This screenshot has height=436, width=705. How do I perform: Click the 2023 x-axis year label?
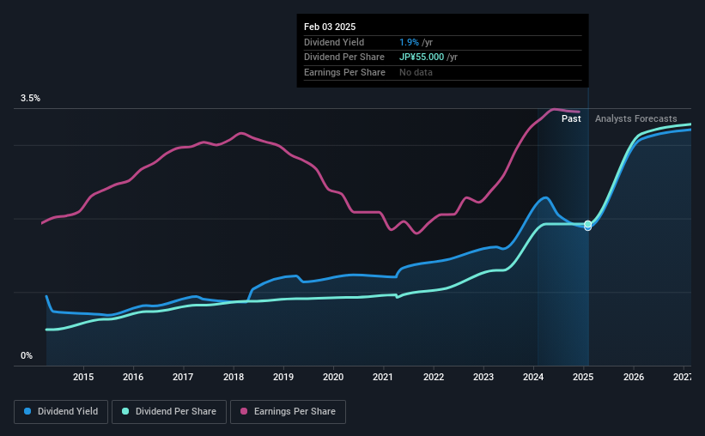point(483,377)
